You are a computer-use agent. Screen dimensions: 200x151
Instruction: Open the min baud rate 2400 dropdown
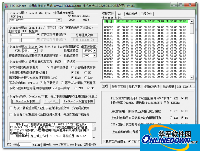point(95,56)
